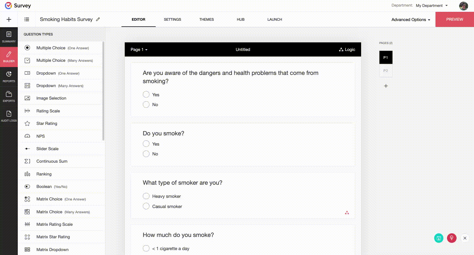474x255 pixels.
Task: Open Advanced Options dropdown
Action: pos(411,20)
